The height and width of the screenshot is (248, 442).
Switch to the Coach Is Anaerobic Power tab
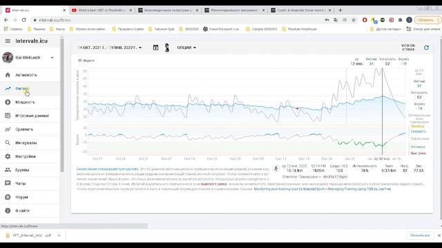(x=300, y=10)
